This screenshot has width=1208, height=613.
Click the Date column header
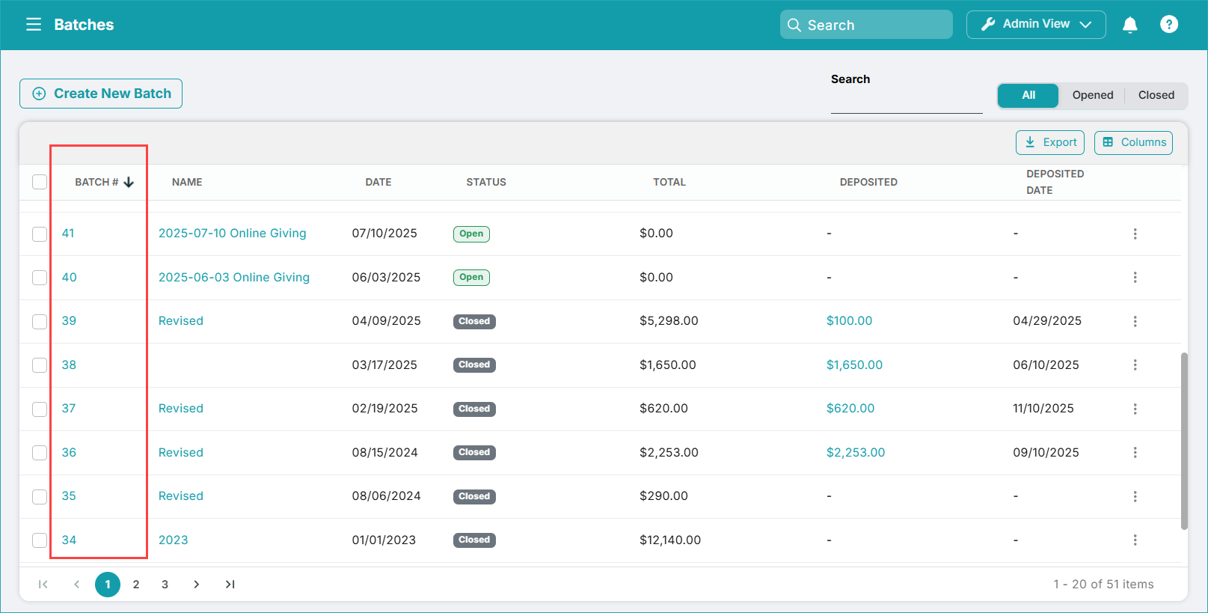coord(378,182)
